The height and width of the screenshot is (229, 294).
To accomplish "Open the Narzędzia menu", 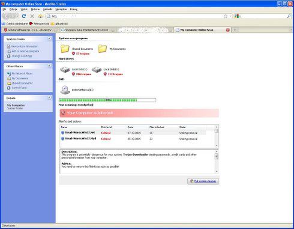I will (61, 9).
